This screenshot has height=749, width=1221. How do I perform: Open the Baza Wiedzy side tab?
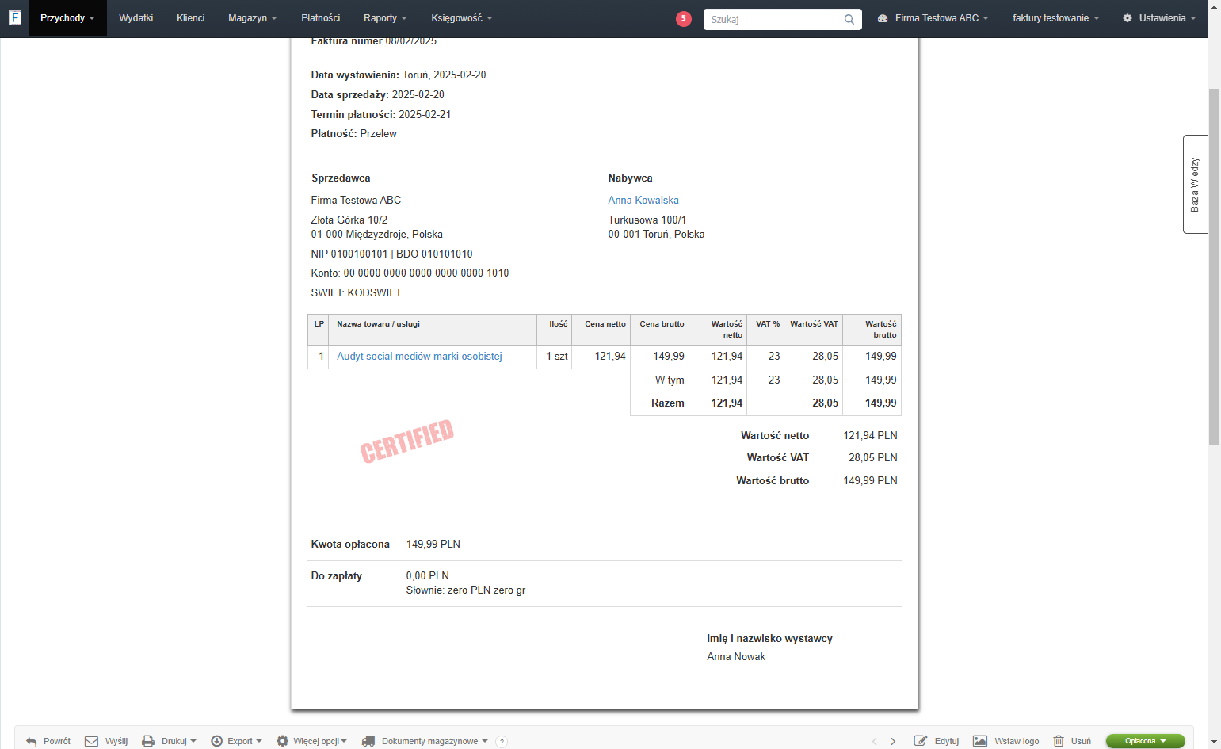[1195, 184]
